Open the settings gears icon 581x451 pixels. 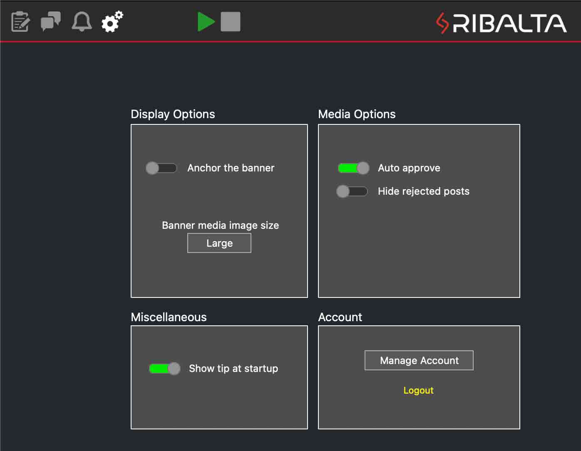coord(112,22)
